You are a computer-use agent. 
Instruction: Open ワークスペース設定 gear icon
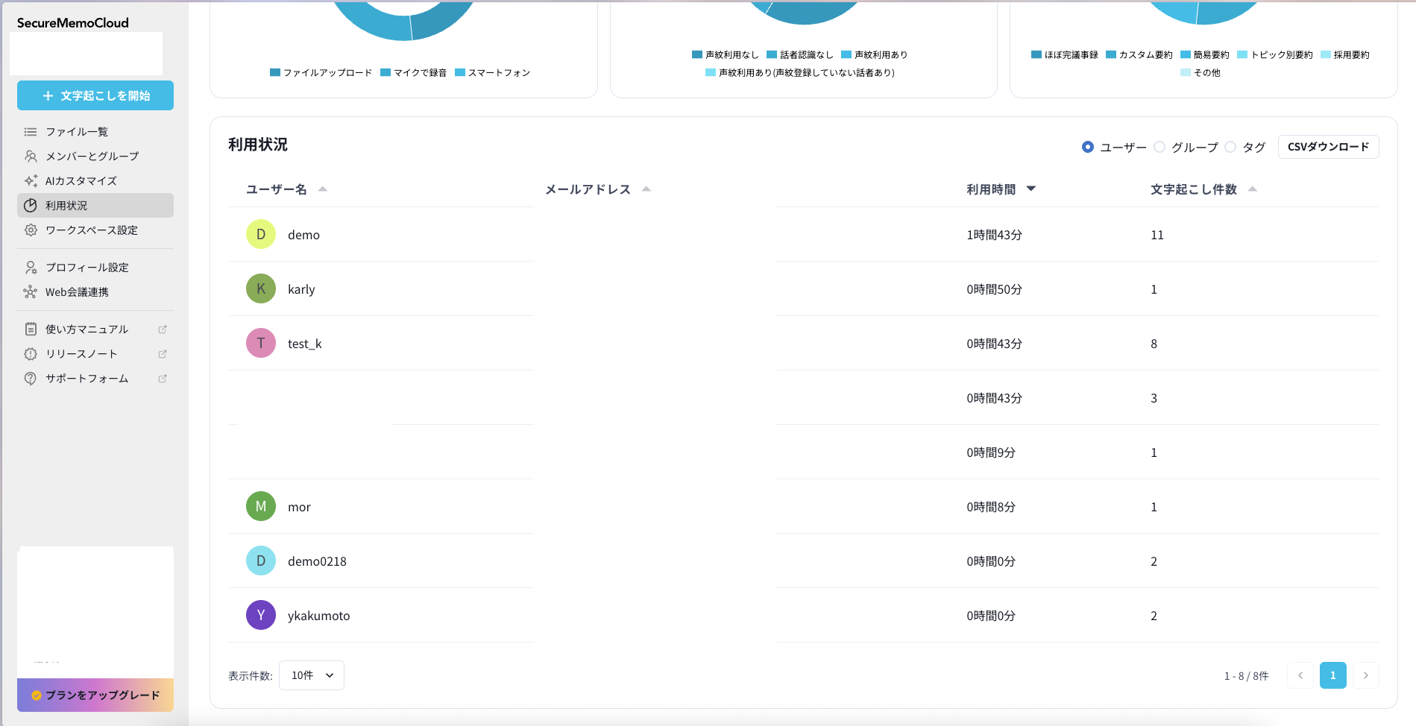tap(31, 230)
